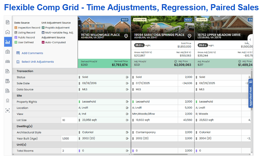Click the home icon in left sidebar
This screenshot has width=262, height=163.
(x=8, y=32)
